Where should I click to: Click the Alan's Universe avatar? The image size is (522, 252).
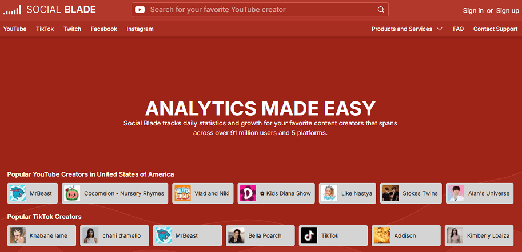tap(456, 193)
